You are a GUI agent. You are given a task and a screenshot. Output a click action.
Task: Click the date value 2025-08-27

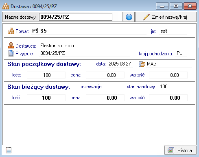pyautogui.click(x=120, y=64)
